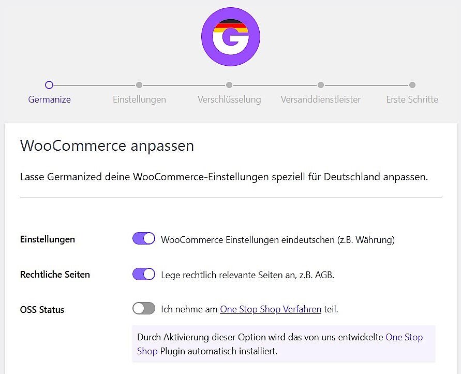Click the Versanddienstleister step label
461x374 pixels.
(320, 99)
